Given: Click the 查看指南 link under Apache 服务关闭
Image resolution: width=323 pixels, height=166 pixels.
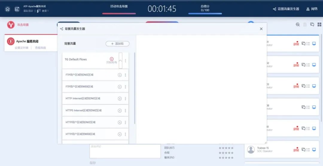Looking at the screenshot, I should (41, 48).
